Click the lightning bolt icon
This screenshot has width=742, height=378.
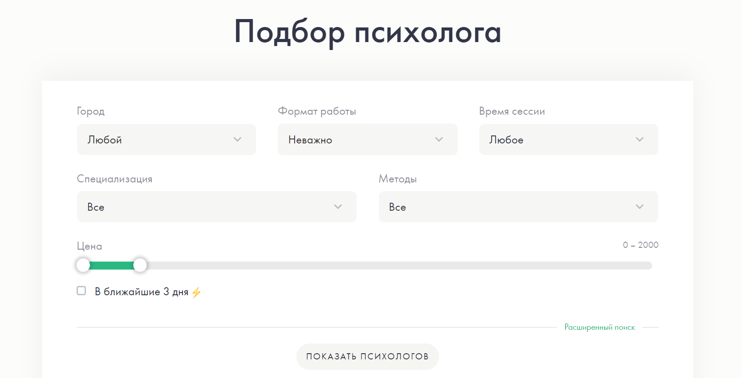click(x=197, y=292)
